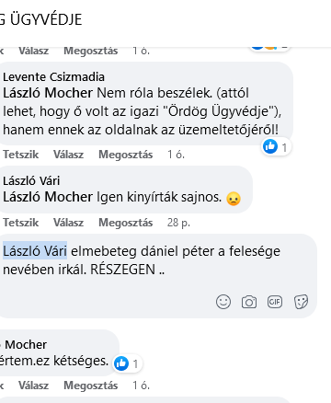Reply to Levente Csizmadia's comment via Válasz
Image resolution: width=331 pixels, height=403 pixels.
click(x=68, y=155)
